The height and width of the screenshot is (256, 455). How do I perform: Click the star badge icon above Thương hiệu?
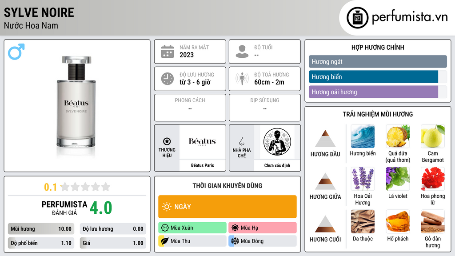(x=167, y=141)
